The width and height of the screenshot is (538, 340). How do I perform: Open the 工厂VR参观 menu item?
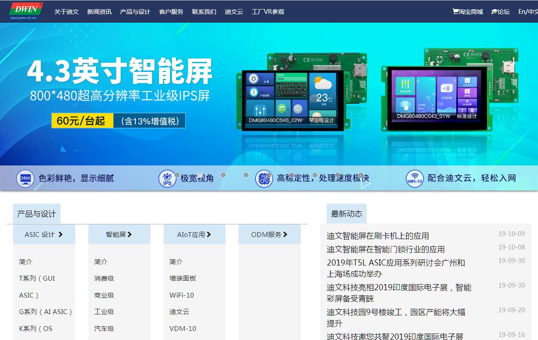pos(268,12)
